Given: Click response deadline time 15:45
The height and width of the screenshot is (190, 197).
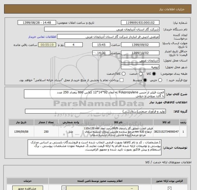Looking at the screenshot, I should click(101, 45).
